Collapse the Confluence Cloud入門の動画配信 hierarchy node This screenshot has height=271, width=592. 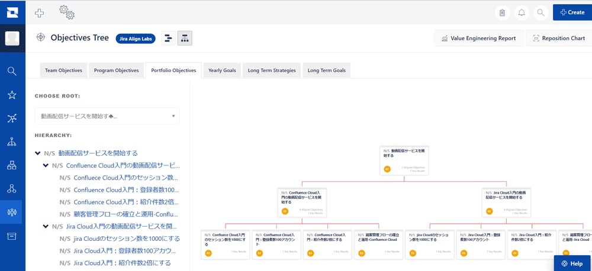pos(46,165)
